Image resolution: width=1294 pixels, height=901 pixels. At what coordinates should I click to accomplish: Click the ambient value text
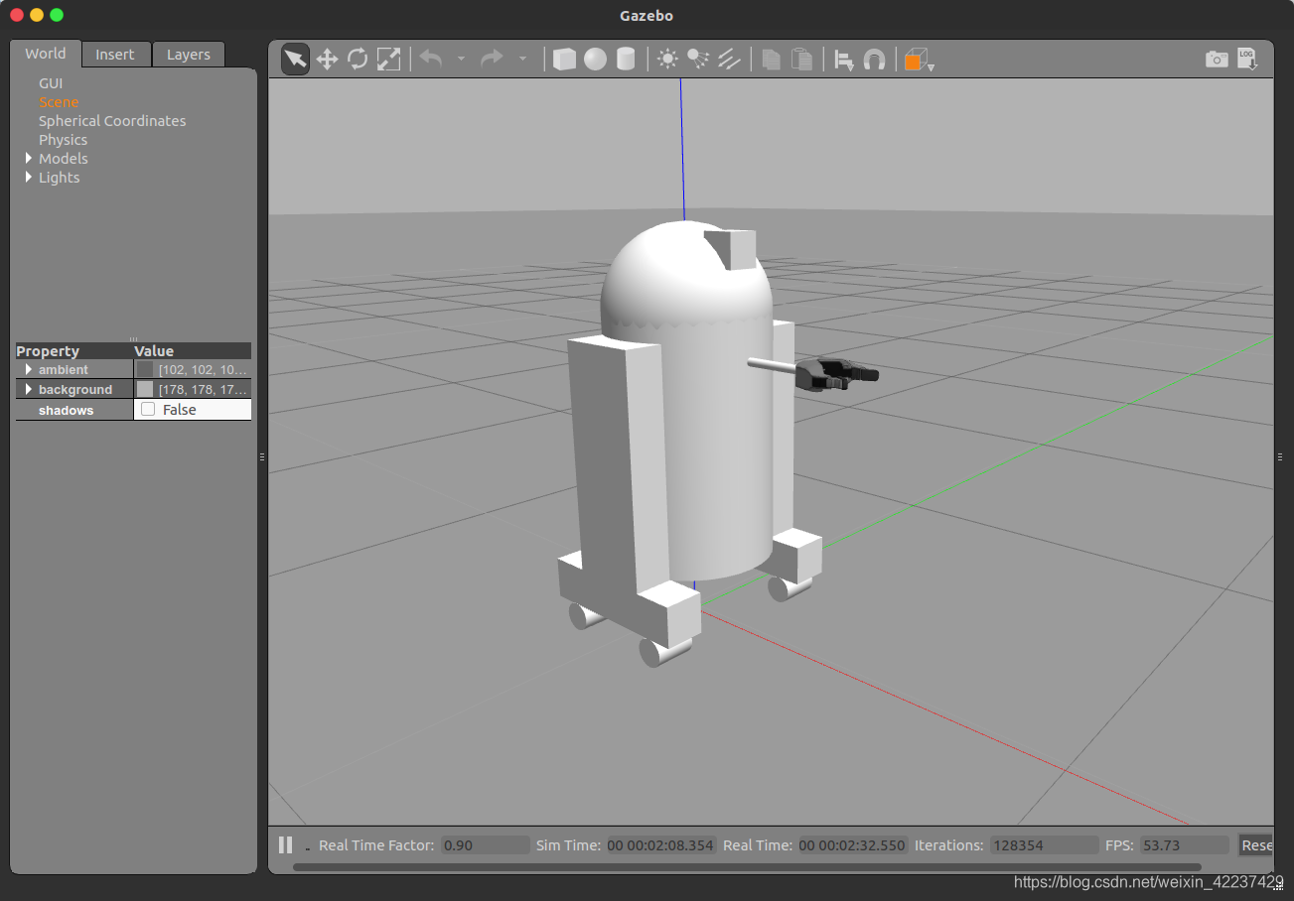pyautogui.click(x=203, y=370)
